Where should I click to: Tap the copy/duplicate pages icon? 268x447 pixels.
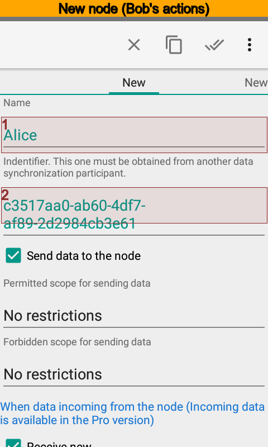pos(174,45)
